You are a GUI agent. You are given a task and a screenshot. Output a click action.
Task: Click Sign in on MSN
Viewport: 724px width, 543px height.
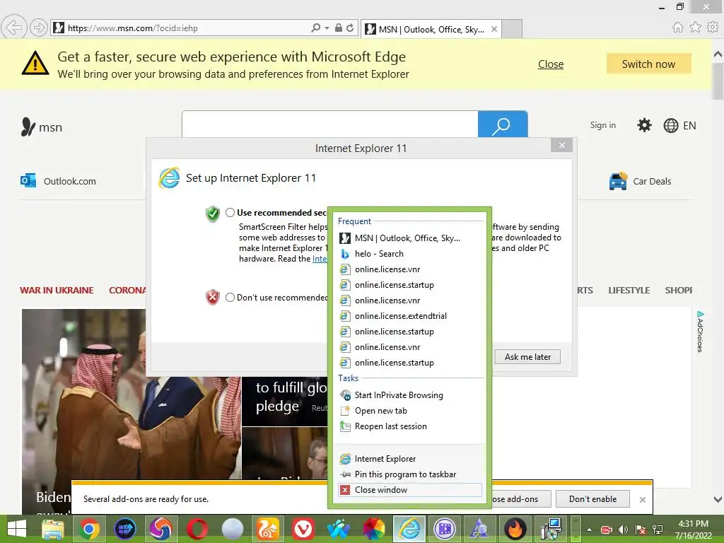pyautogui.click(x=602, y=125)
